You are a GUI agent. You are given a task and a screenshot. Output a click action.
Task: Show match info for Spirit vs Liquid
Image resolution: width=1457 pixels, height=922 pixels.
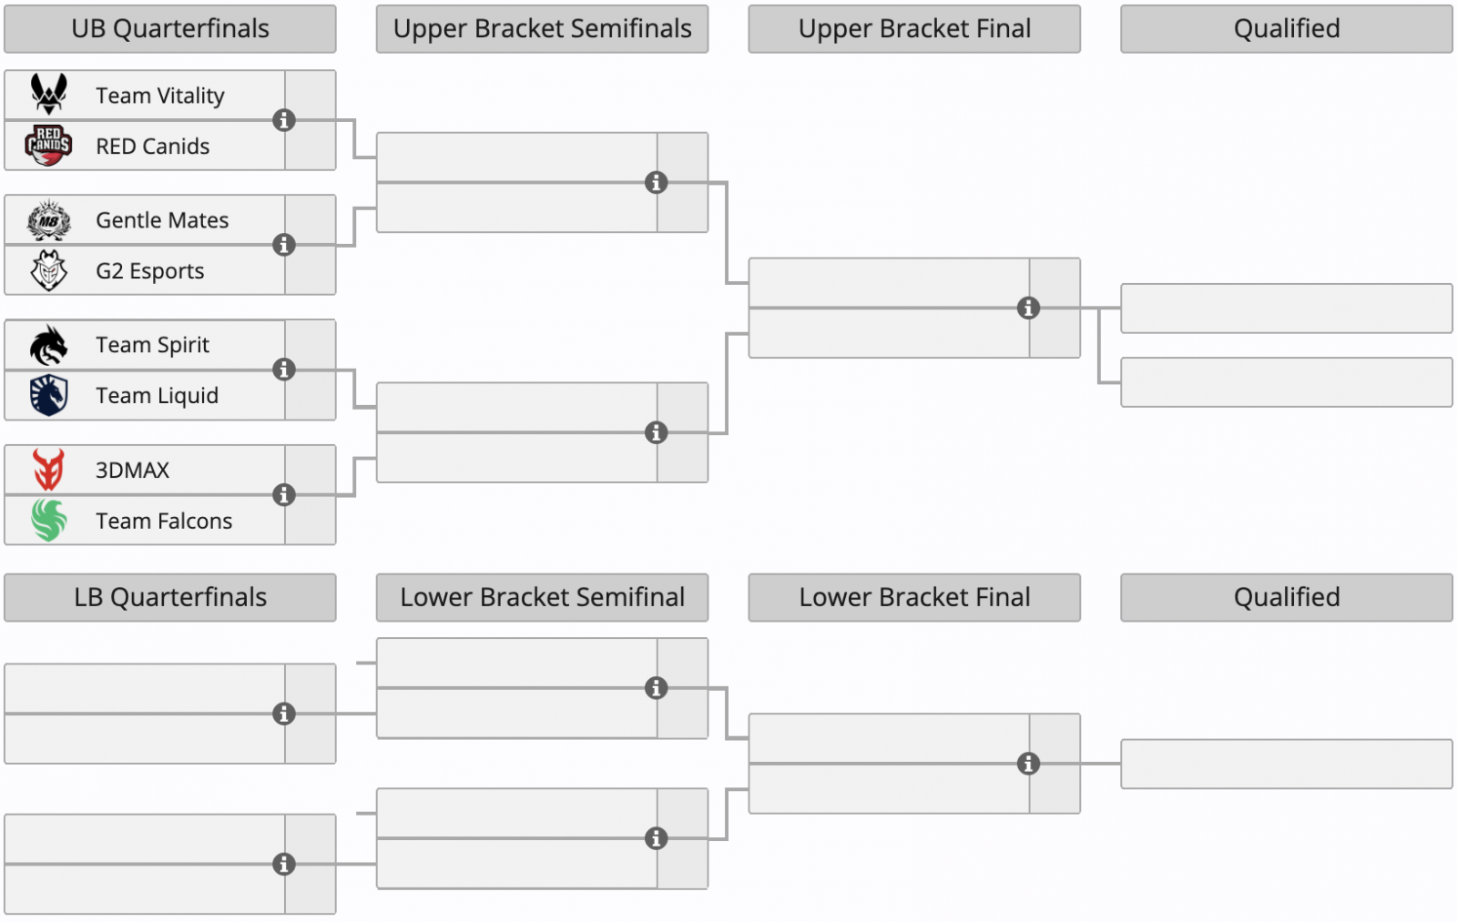[284, 370]
